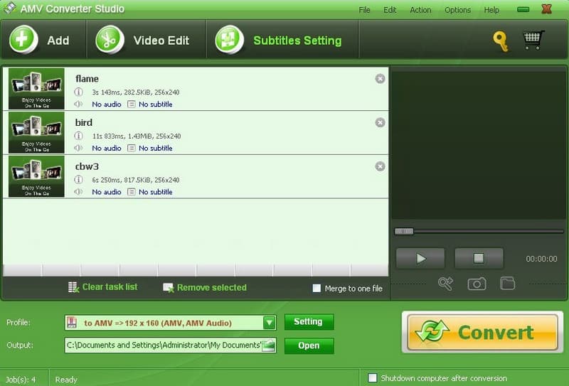The height and width of the screenshot is (386, 569).
Task: Click the info icon for bird
Action: coord(78,136)
